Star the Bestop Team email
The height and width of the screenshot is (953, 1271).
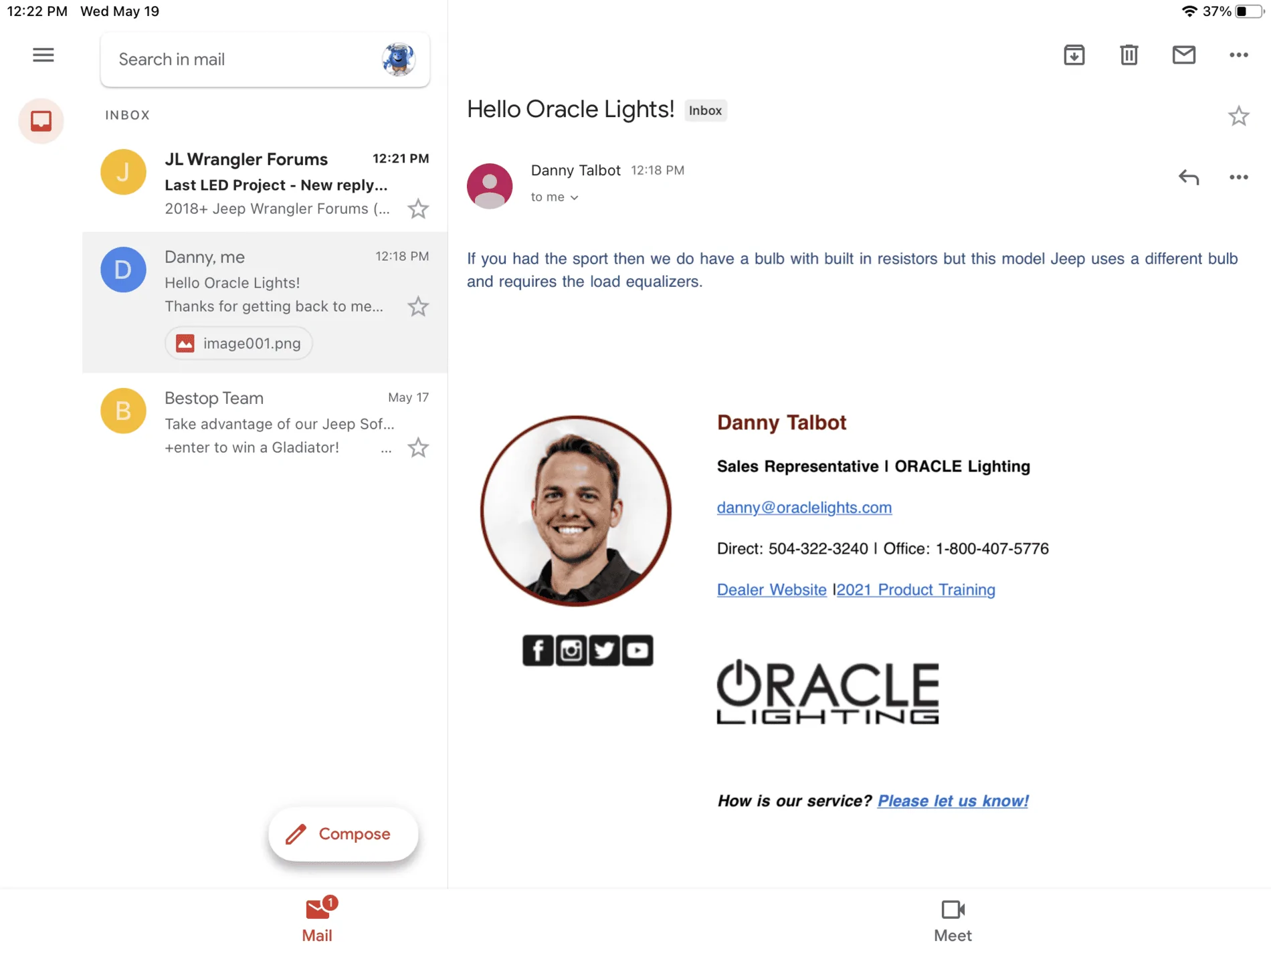(x=418, y=448)
